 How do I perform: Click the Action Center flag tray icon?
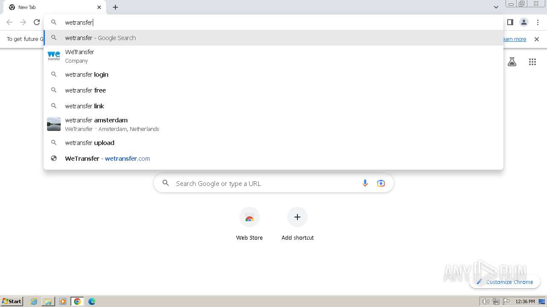(x=506, y=301)
